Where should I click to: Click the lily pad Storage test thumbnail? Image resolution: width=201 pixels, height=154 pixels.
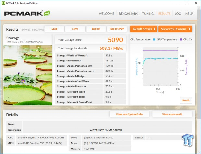pyautogui.click(x=28, y=75)
